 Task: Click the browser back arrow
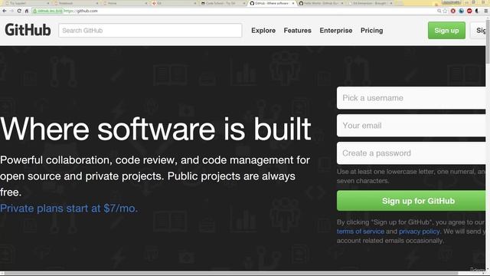[x=5, y=11]
